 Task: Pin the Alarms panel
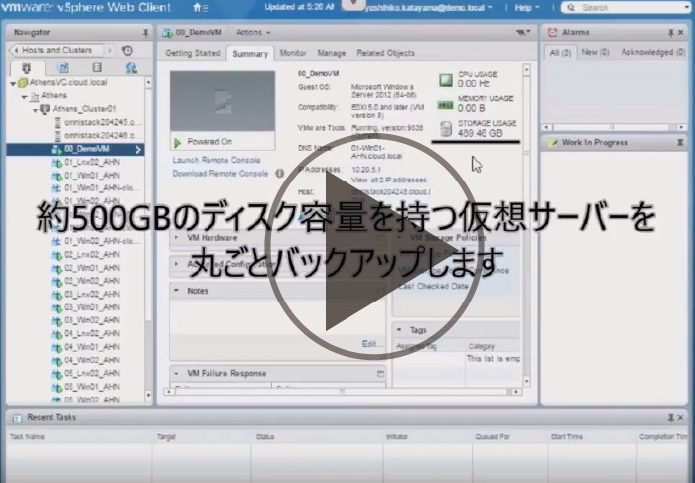tap(671, 33)
